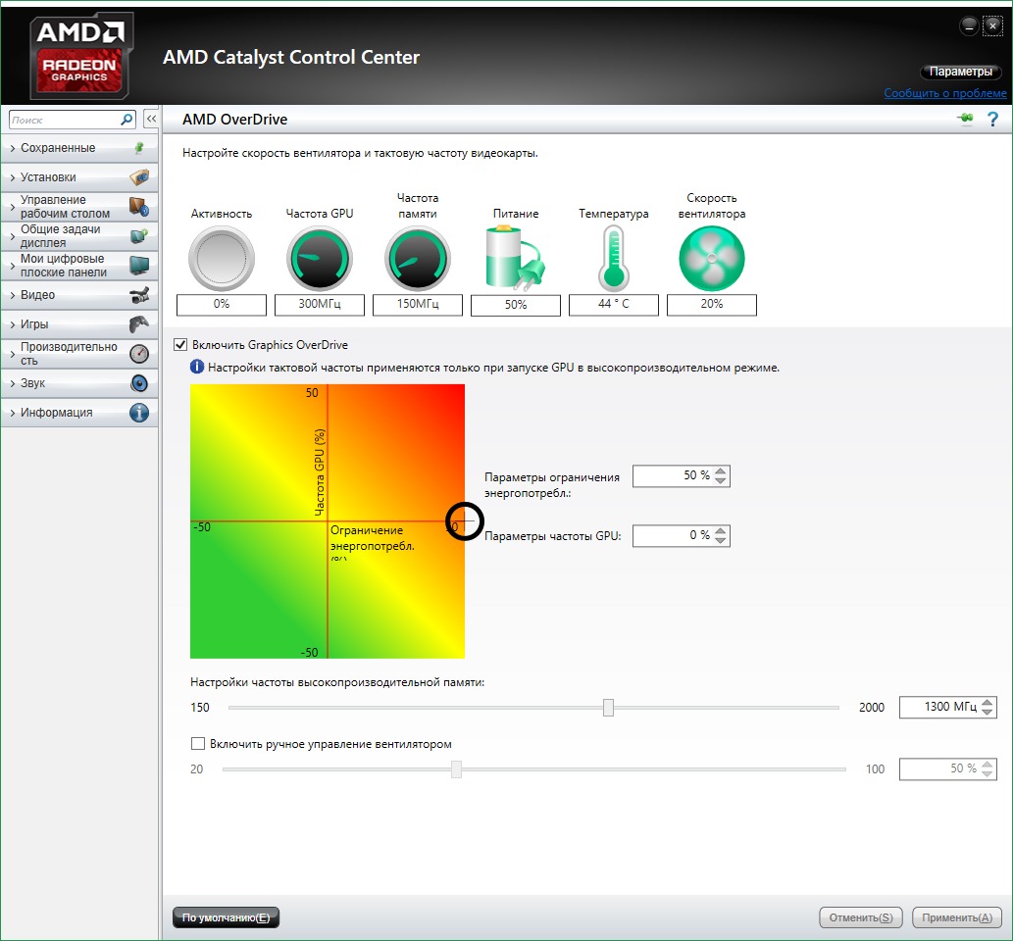Click the monitor icon beside Общие задачи дисплея
This screenshot has width=1013, height=941.
click(x=139, y=235)
